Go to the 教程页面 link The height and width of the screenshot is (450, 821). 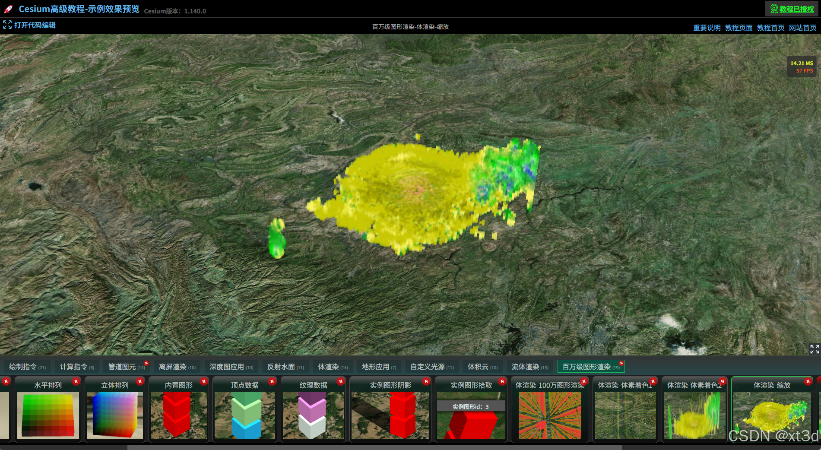coord(739,28)
